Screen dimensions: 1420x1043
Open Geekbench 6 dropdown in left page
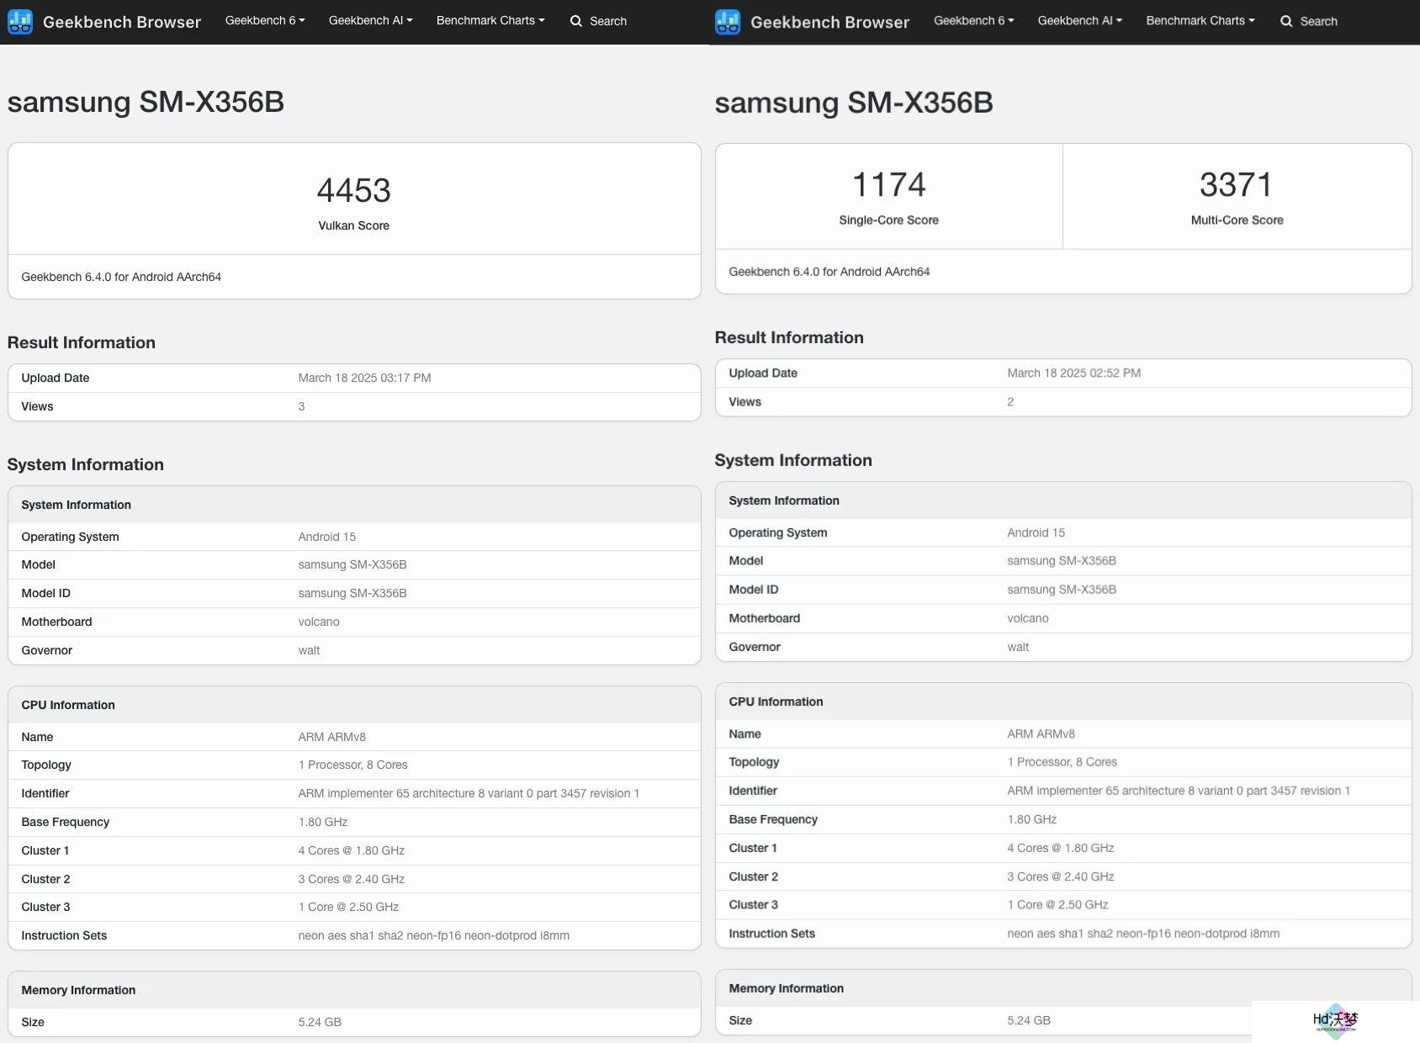[x=265, y=20]
